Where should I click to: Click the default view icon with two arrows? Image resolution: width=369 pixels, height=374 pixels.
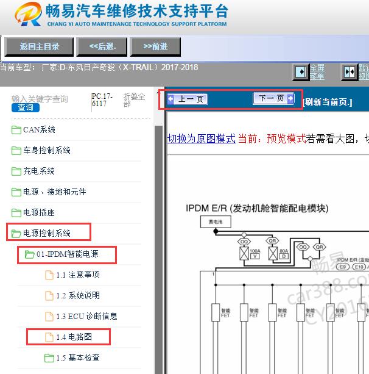[350, 72]
